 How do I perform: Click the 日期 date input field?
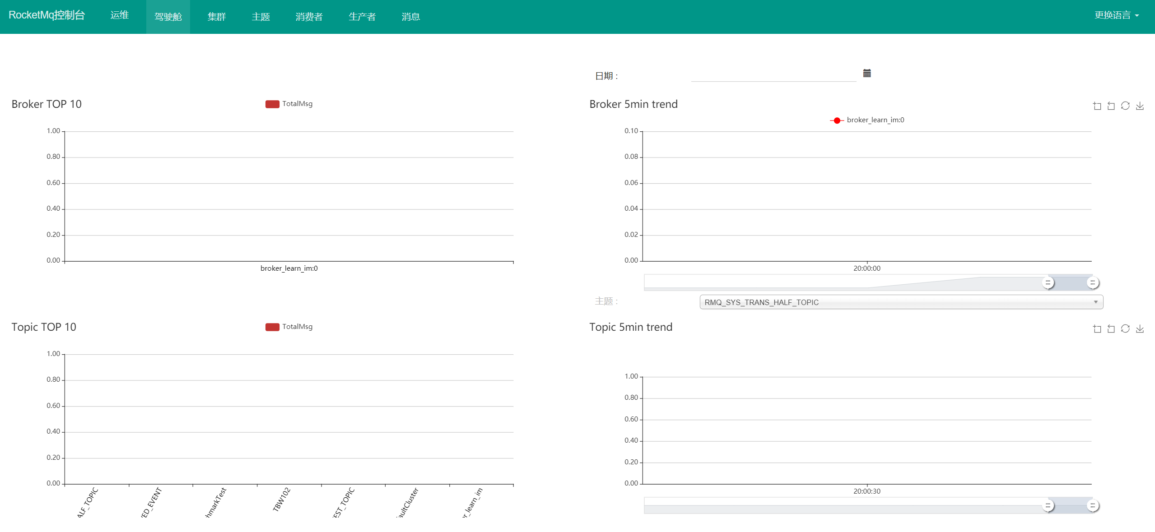coord(773,75)
